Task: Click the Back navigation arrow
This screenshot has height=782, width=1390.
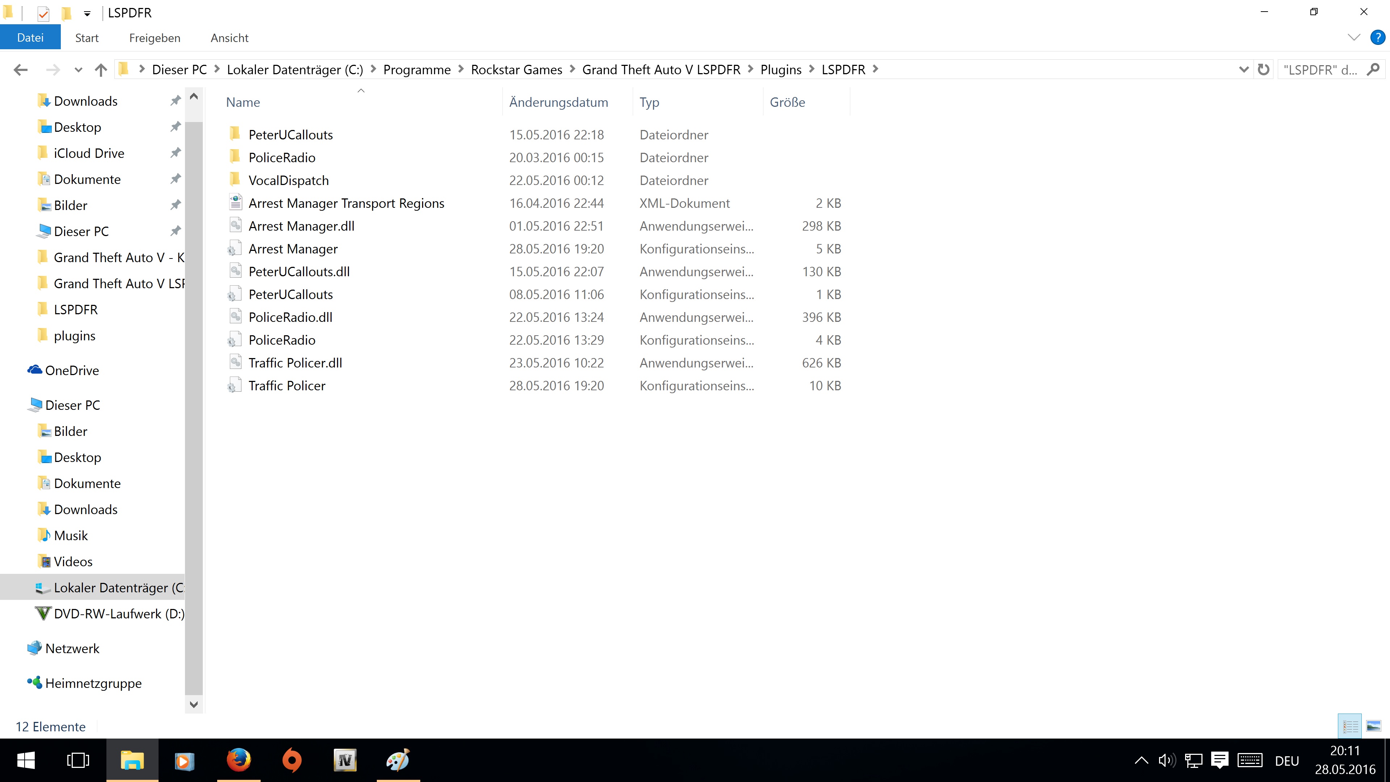Action: (21, 70)
